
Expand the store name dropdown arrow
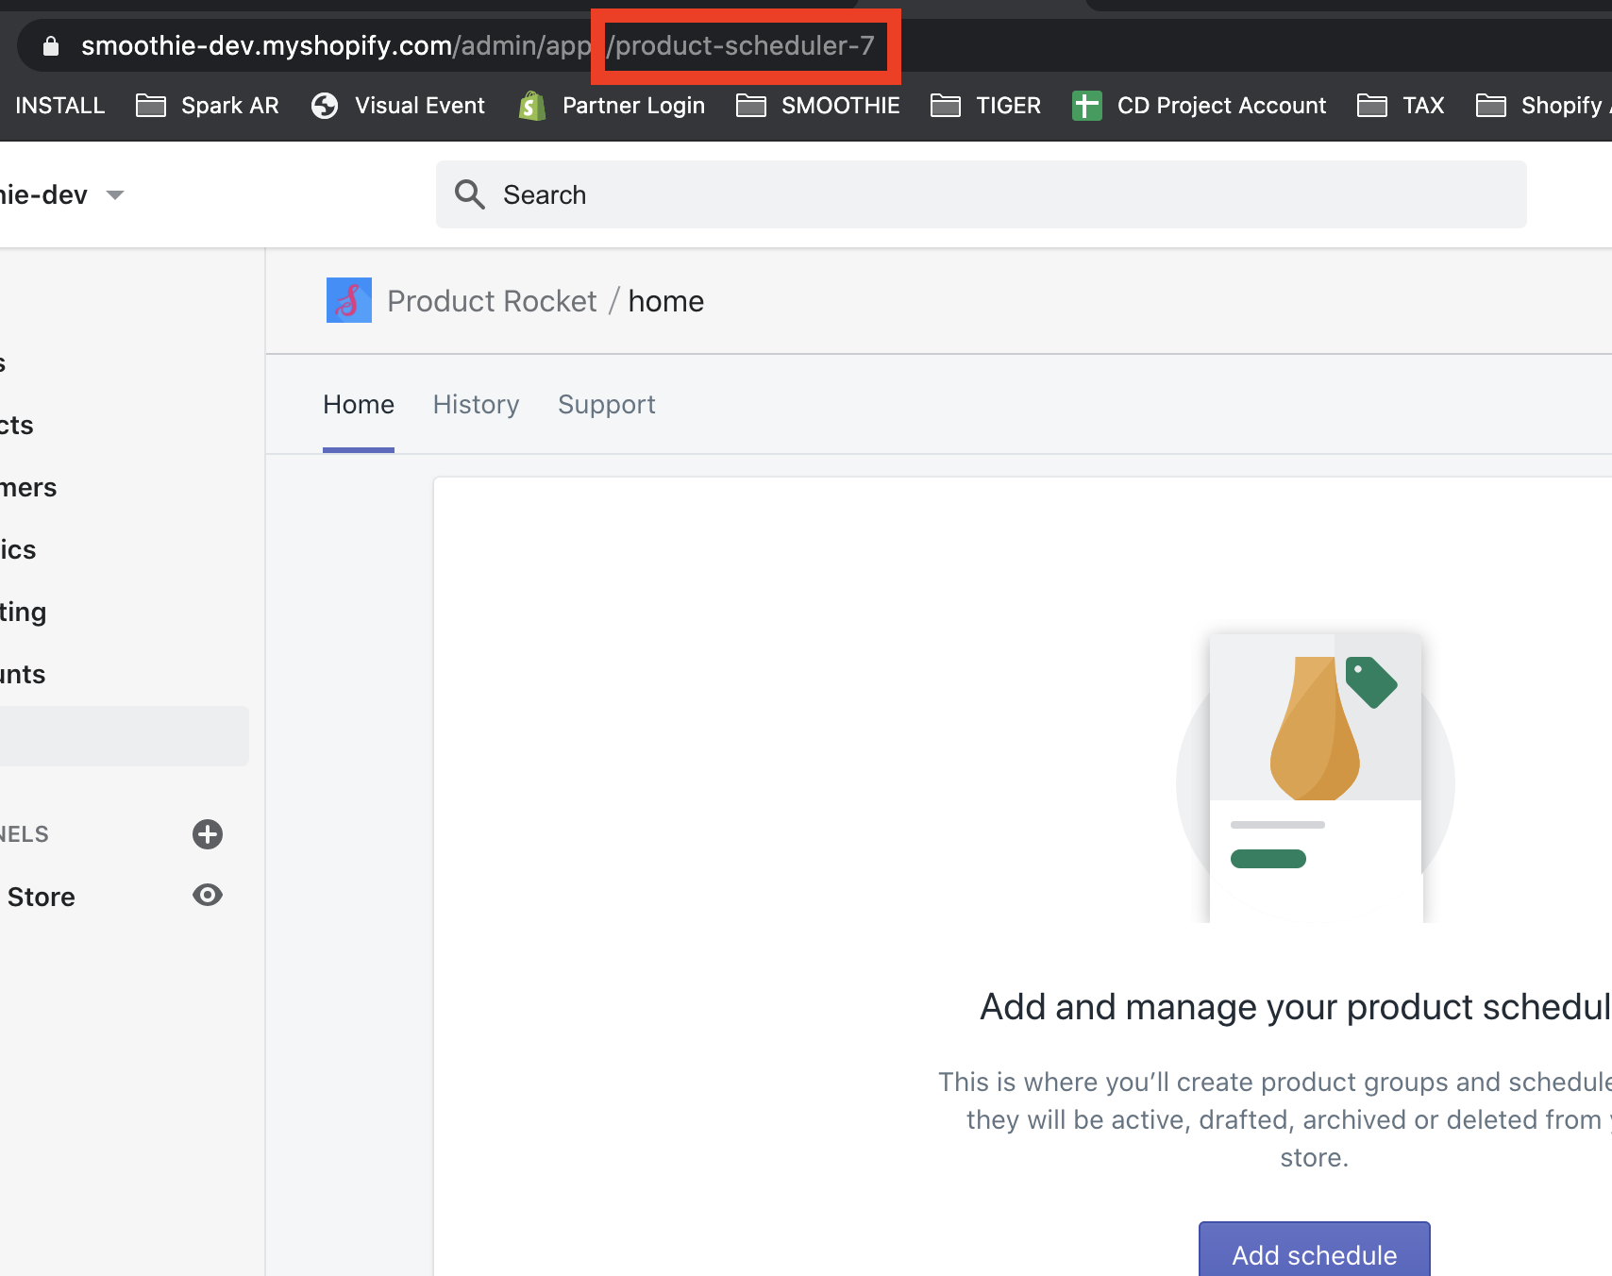pos(115,195)
